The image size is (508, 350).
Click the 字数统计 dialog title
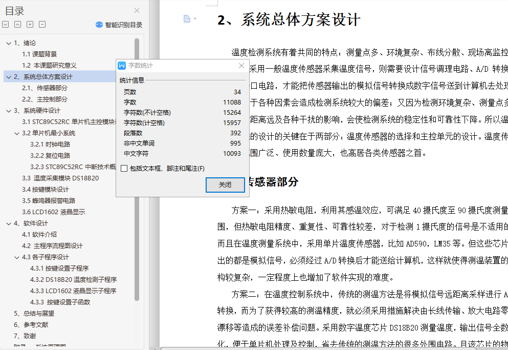point(140,66)
